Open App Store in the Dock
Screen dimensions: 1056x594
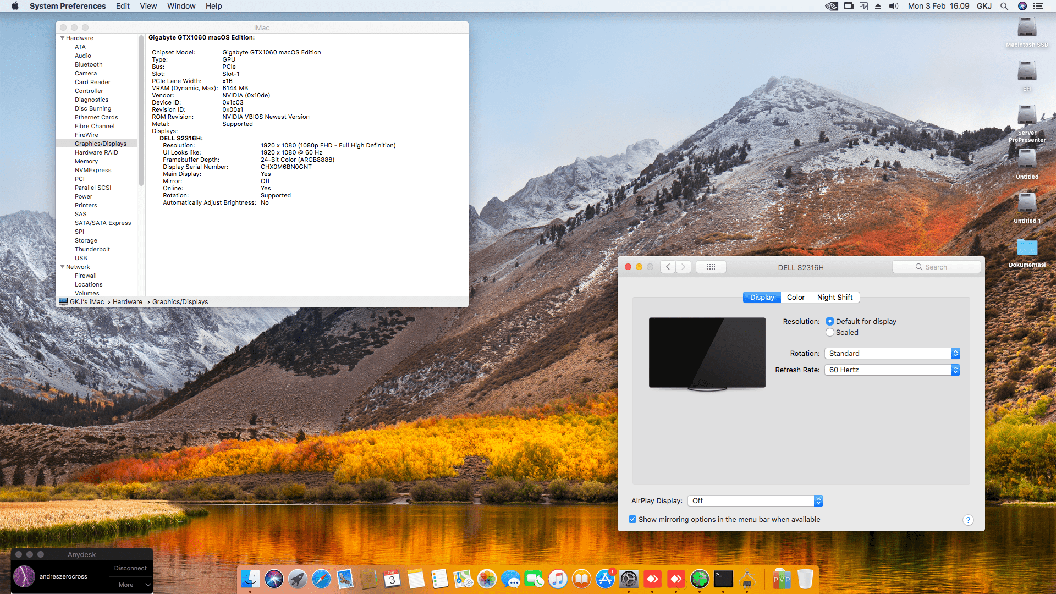click(x=605, y=579)
